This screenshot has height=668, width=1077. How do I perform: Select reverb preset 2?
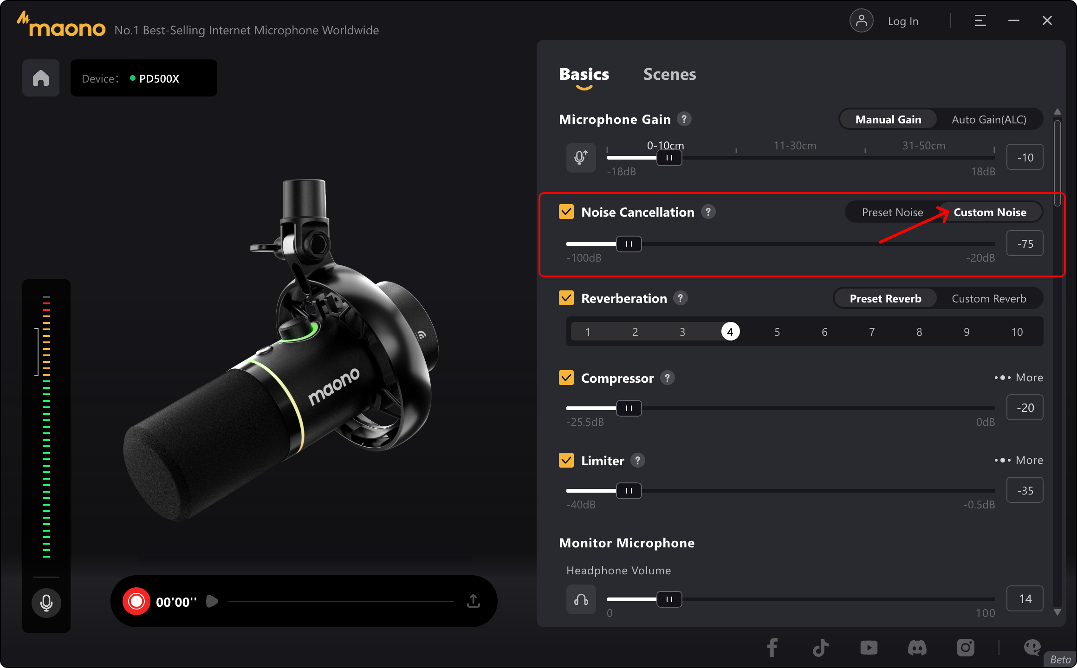(x=635, y=332)
